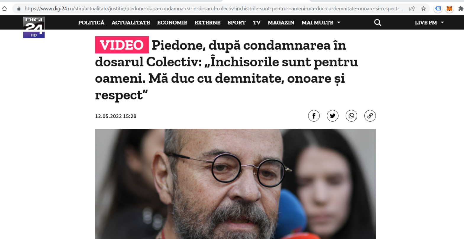Share the article on Facebook
The width and height of the screenshot is (464, 239).
coord(314,116)
